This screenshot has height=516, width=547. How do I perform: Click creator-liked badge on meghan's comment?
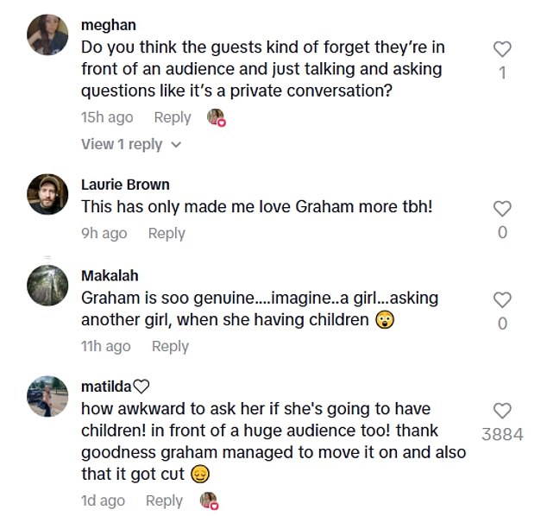(216, 118)
